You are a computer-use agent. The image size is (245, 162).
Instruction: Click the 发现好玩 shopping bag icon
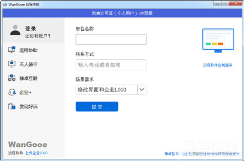pyautogui.click(x=12, y=106)
